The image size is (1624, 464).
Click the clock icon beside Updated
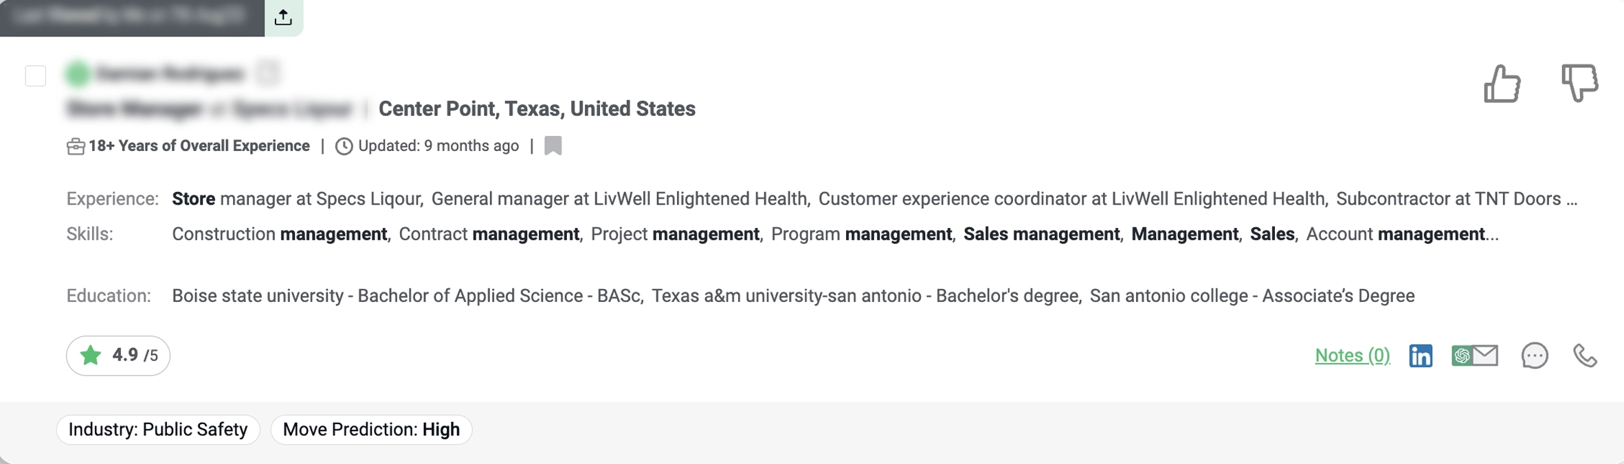pyautogui.click(x=344, y=146)
